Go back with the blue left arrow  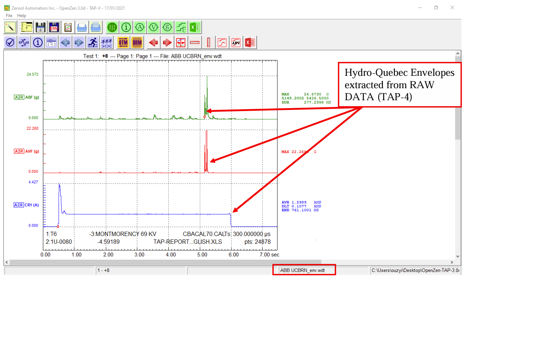pos(65,42)
